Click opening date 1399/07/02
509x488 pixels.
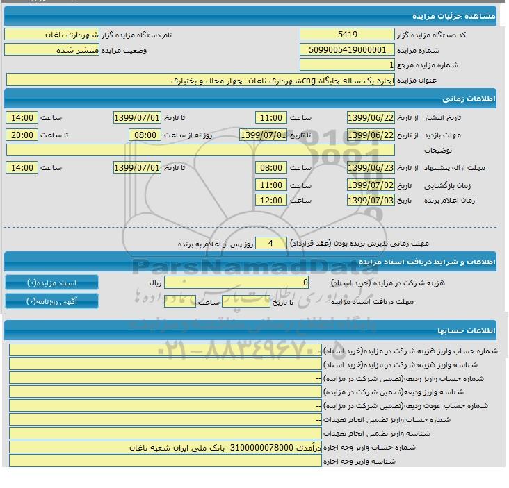(x=371, y=185)
